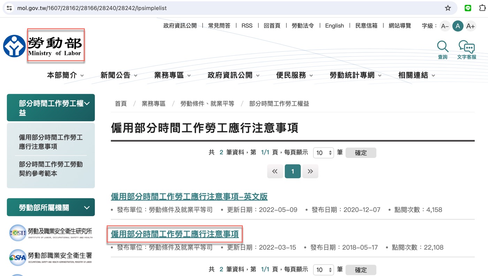Decrease font size with A- button

tap(445, 26)
